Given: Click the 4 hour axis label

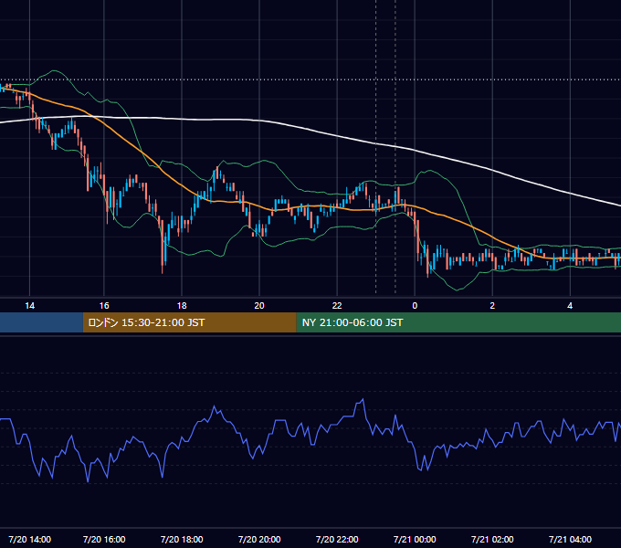Looking at the screenshot, I should 570,306.
